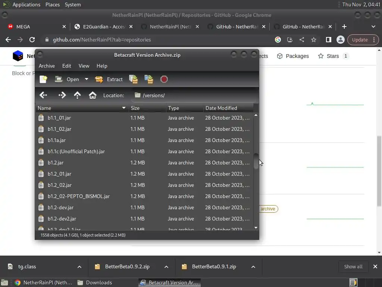Click Show all downloads button
Viewport: 382px width, 287px height.
click(x=353, y=267)
